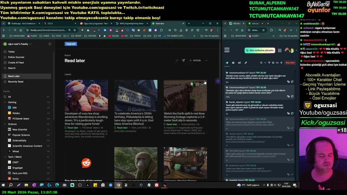Collapse the Science feed category
This screenshot has height=195, width=347.
pyautogui.click(x=5, y=124)
